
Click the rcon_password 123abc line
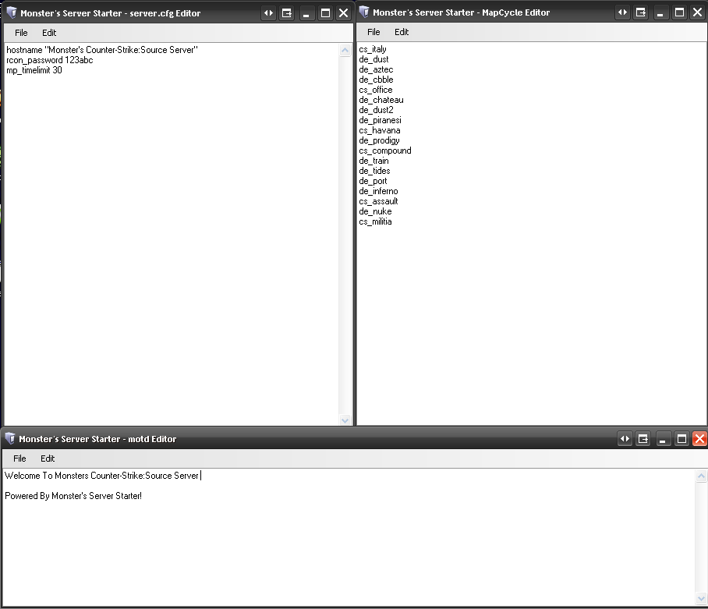click(x=50, y=60)
